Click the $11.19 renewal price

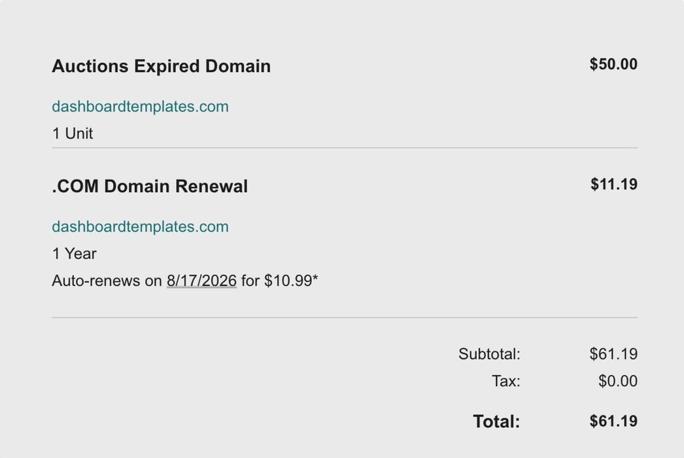click(x=613, y=185)
